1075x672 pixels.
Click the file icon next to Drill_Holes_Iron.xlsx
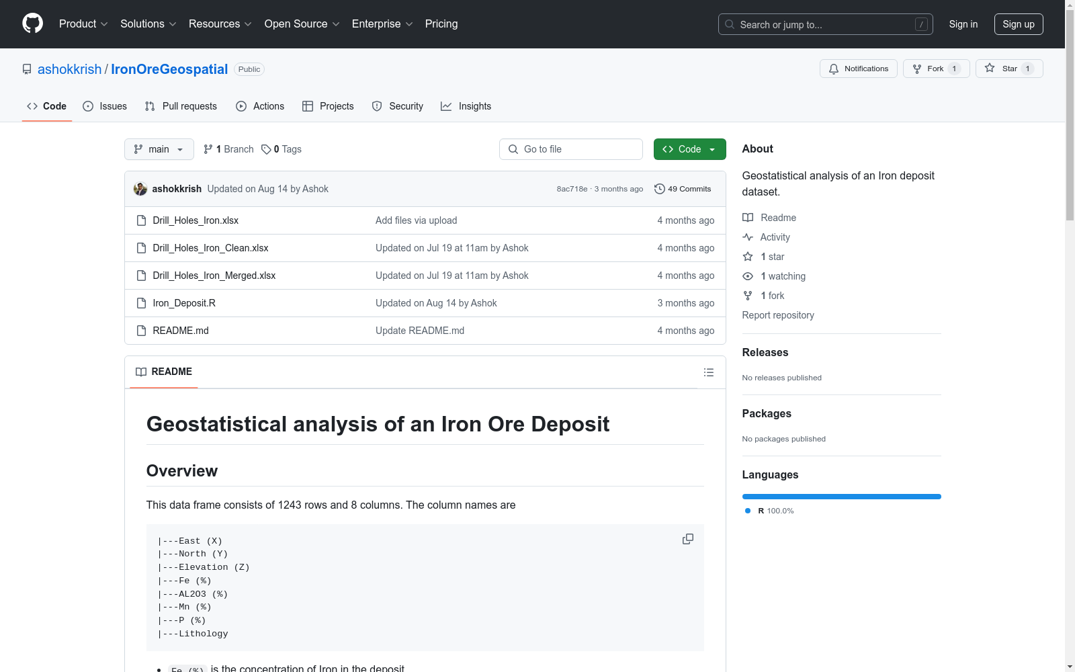click(x=141, y=220)
